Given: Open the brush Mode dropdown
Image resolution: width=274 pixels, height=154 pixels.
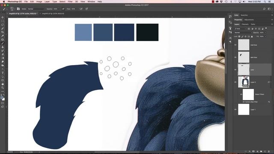Looking at the screenshot, I should [36, 9].
